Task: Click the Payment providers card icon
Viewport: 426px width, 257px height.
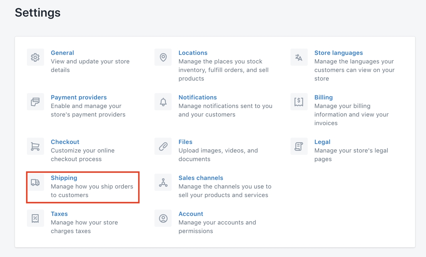Action: (x=35, y=102)
